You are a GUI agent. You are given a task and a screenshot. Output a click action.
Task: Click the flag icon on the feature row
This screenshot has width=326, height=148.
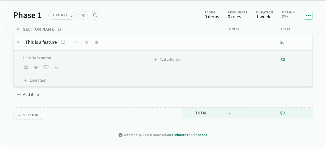(x=76, y=42)
